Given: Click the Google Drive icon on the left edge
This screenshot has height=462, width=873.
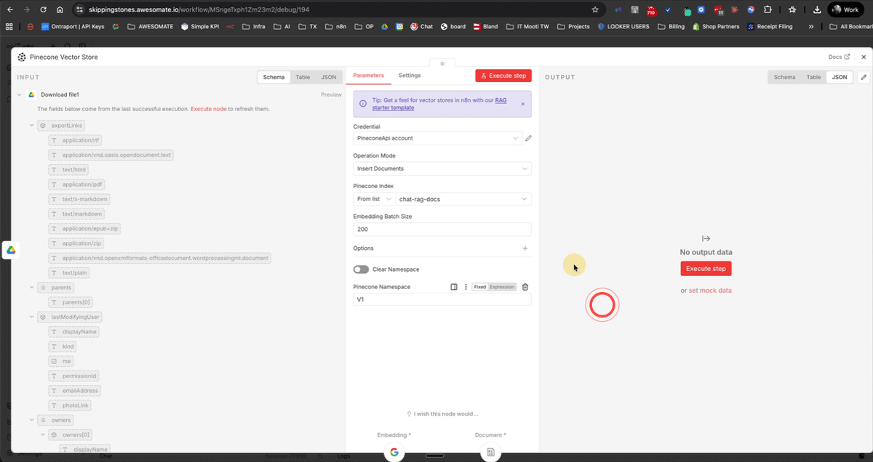Looking at the screenshot, I should coord(12,250).
